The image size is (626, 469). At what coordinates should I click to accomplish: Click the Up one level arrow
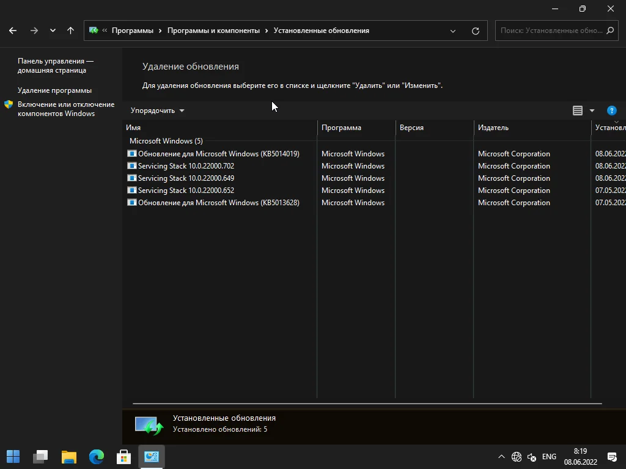tap(70, 31)
